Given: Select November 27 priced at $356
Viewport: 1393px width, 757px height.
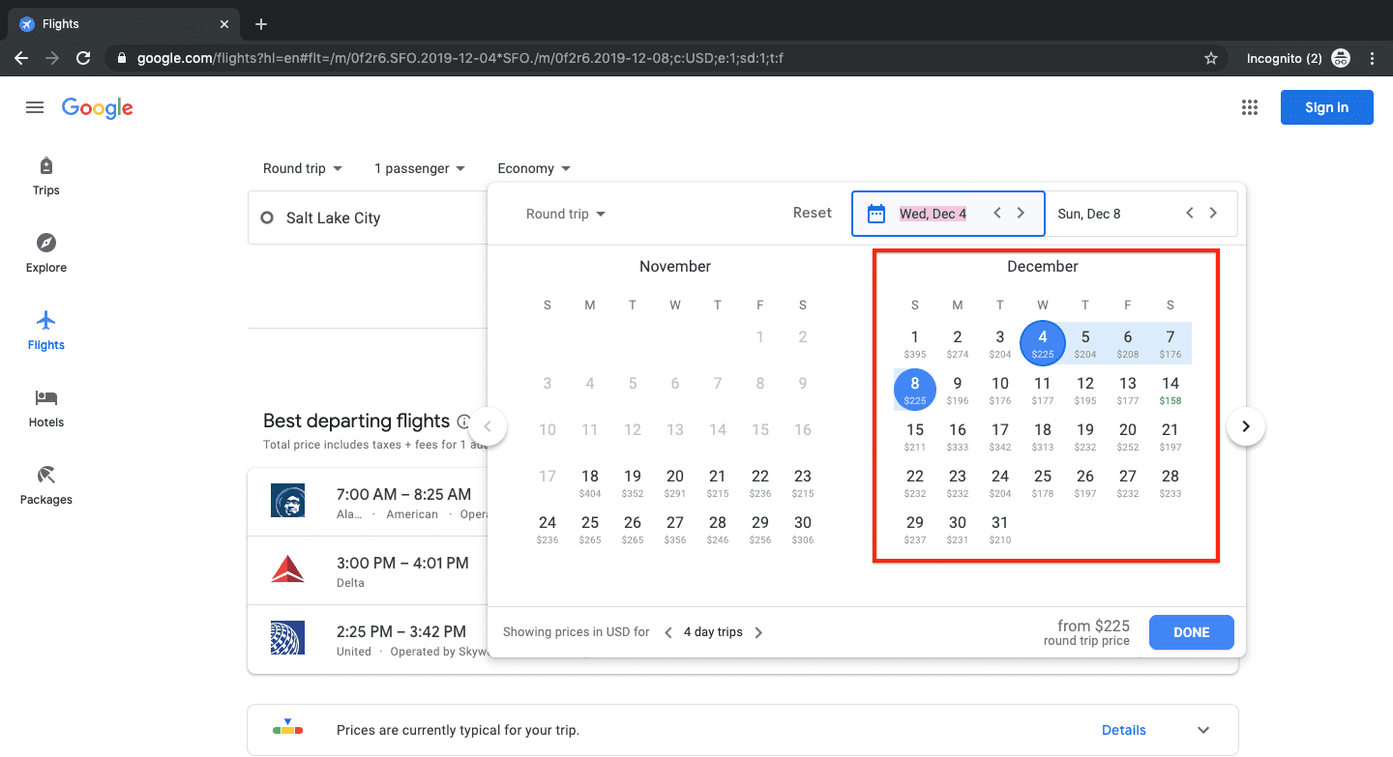Looking at the screenshot, I should (675, 528).
